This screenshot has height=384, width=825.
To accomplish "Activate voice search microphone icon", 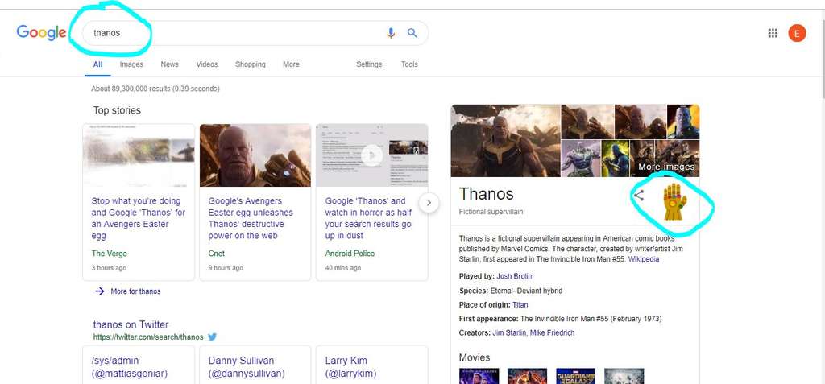I will point(391,33).
